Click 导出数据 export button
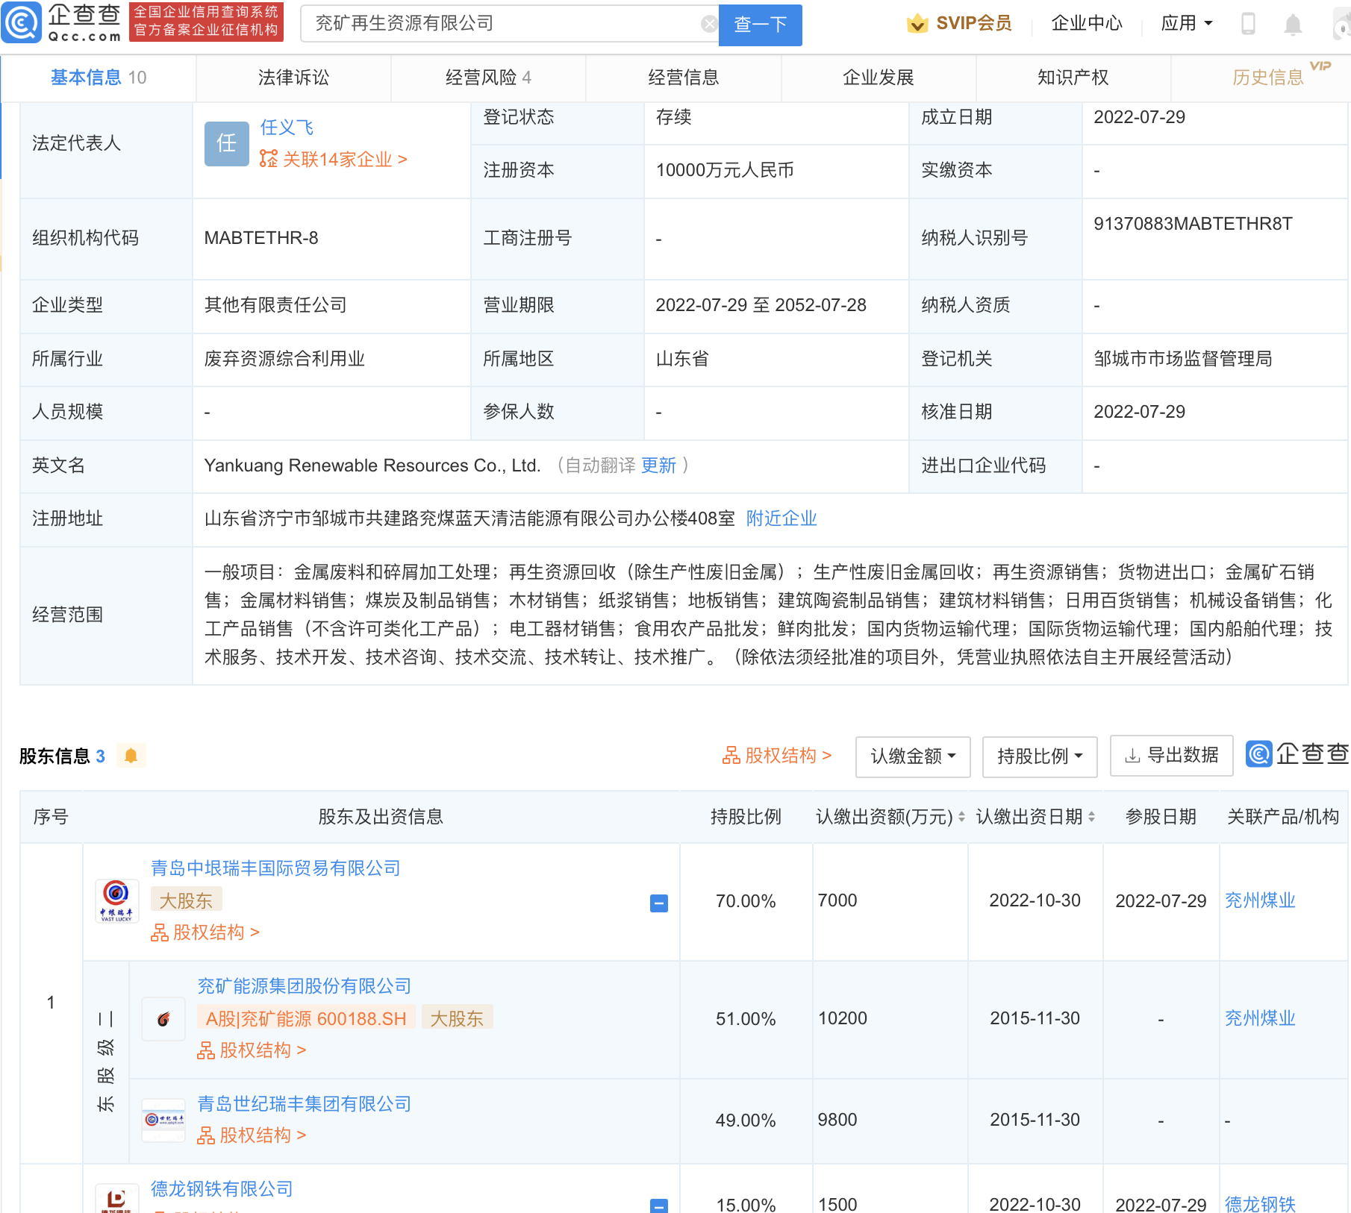This screenshot has width=1351, height=1213. pyautogui.click(x=1171, y=756)
